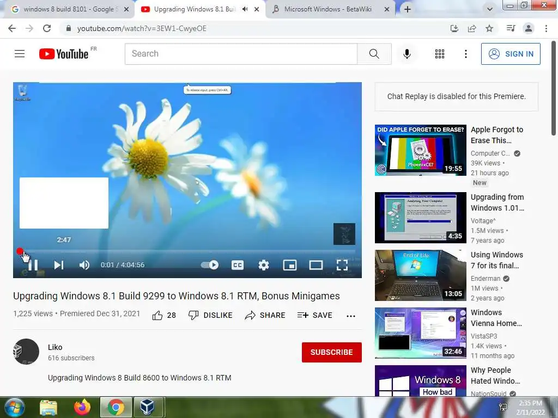Image resolution: width=558 pixels, height=418 pixels.
Task: Share this page icon in address bar
Action: coord(472,28)
